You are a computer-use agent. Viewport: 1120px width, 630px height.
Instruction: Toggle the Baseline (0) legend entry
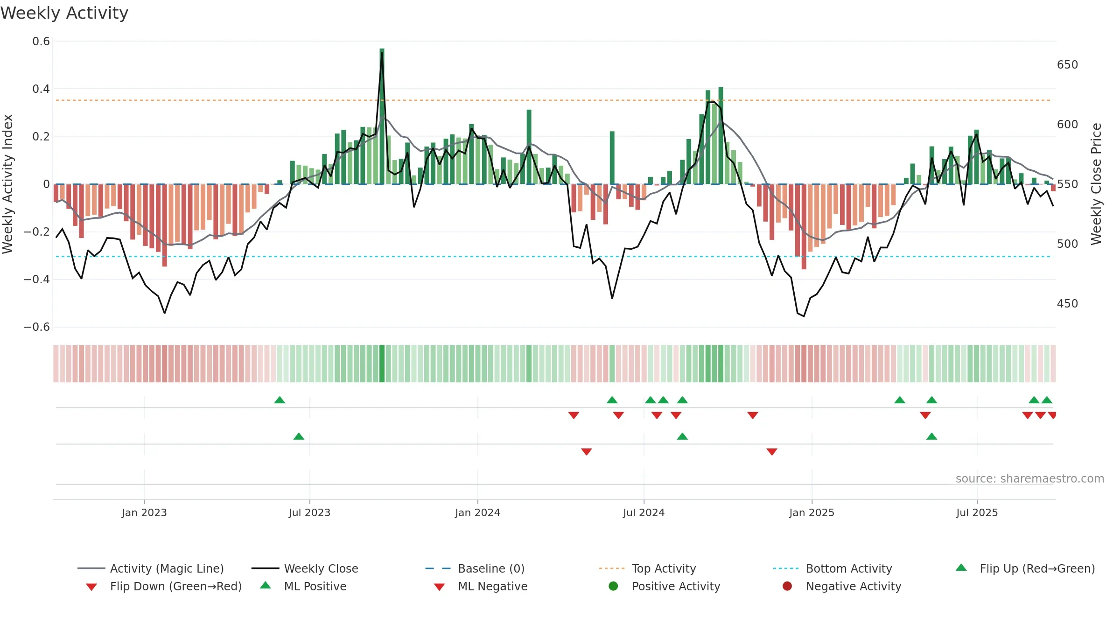click(475, 568)
